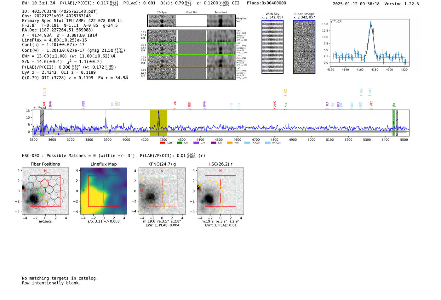Select the red-bordered 2D fiber spectrum row
This screenshot has width=441, height=300.
tap(192, 73)
